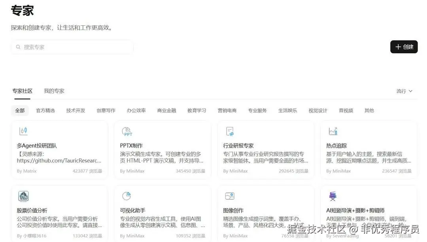The image size is (427, 242).
Task: Click the AI短剧导演 video icon
Action: (x=333, y=196)
